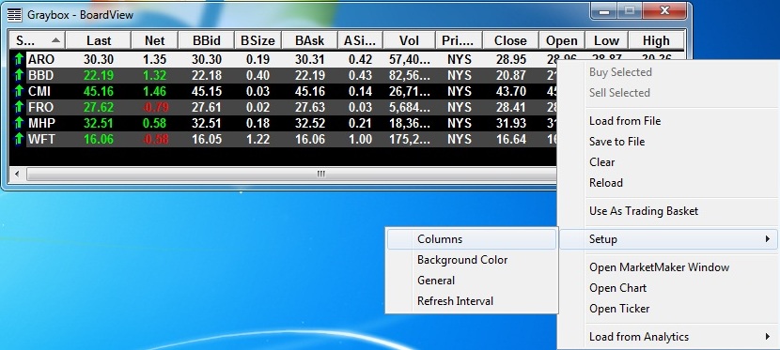Click the 45.15 best bid cell
The width and height of the screenshot is (780, 350).
tap(207, 91)
